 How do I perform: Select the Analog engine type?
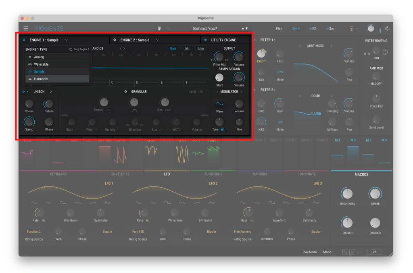[57, 57]
